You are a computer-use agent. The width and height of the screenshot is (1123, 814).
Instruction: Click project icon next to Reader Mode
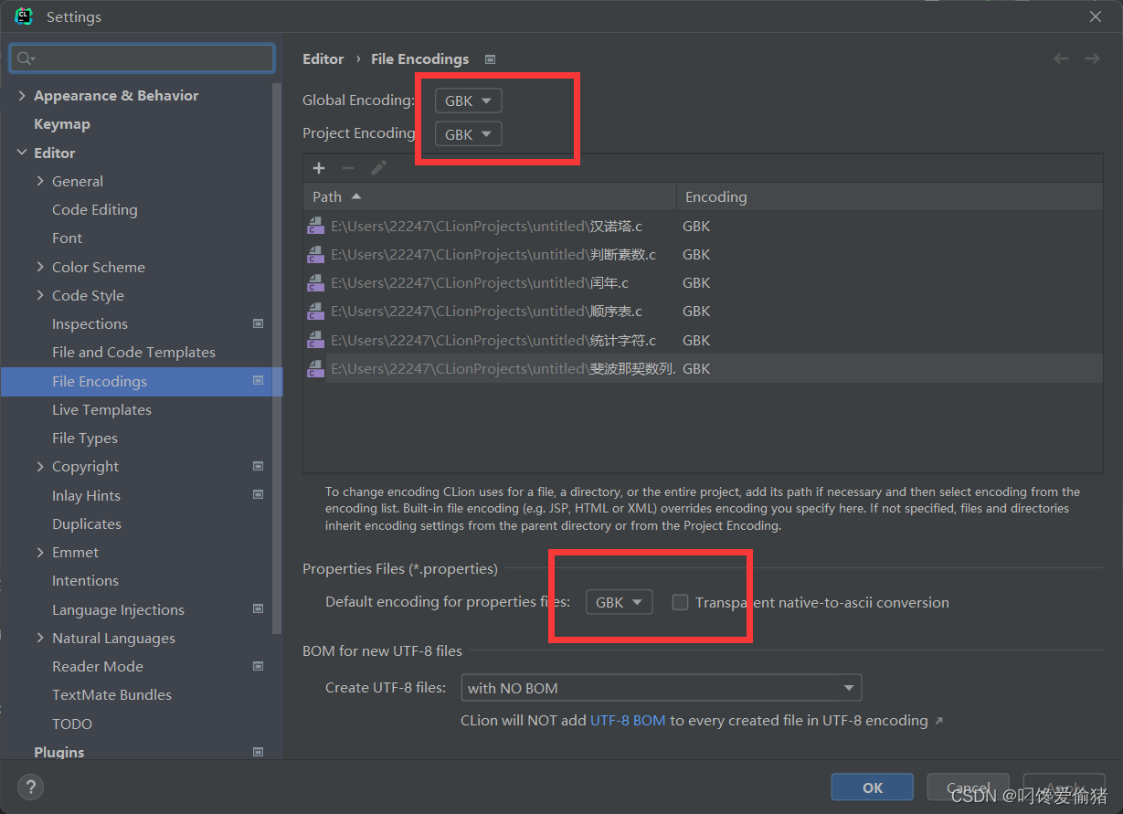tap(258, 666)
